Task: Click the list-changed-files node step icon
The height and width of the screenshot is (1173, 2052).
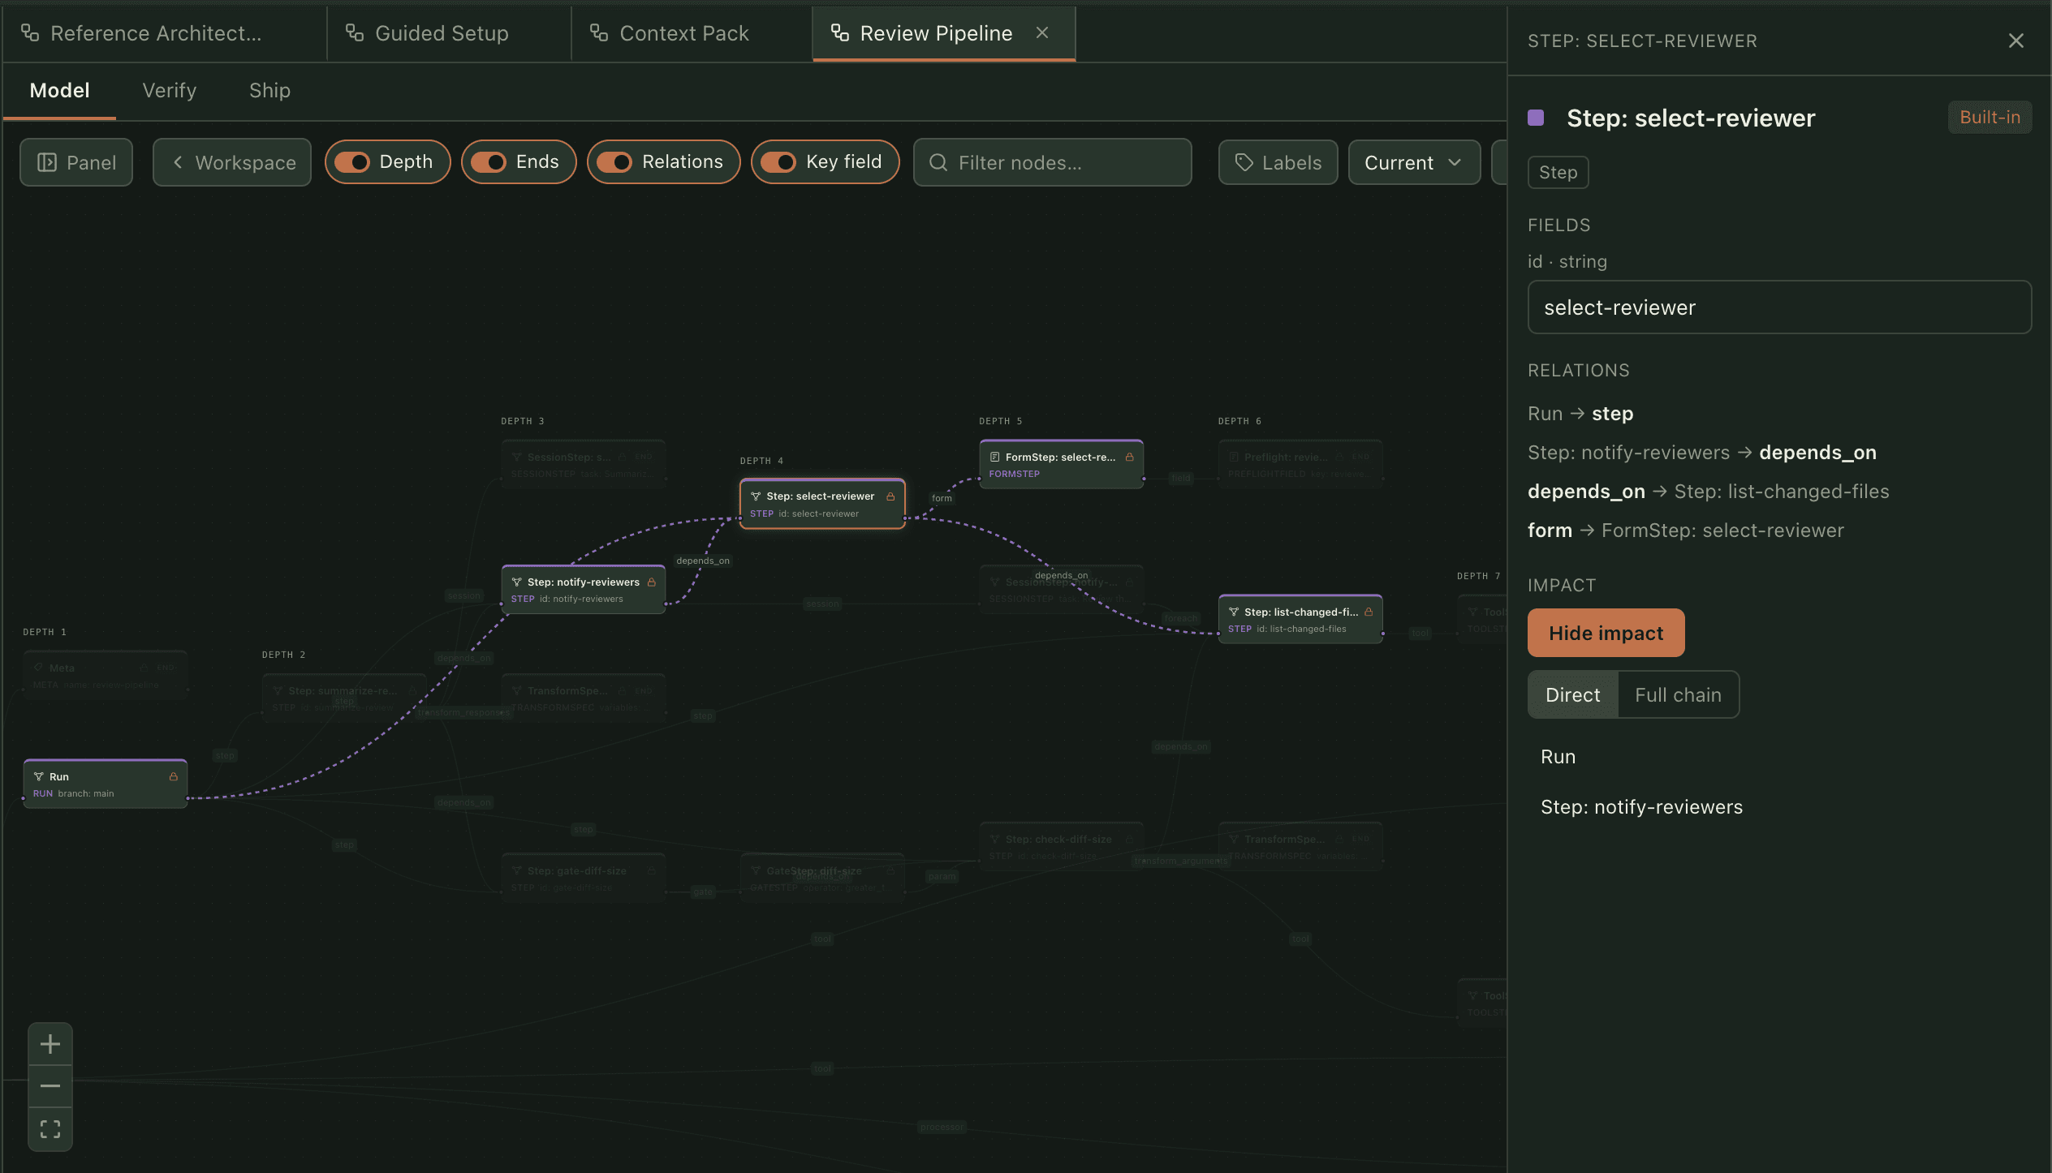Action: [x=1234, y=612]
